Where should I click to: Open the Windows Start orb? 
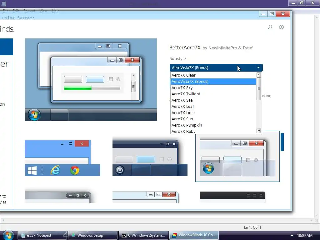point(8,235)
